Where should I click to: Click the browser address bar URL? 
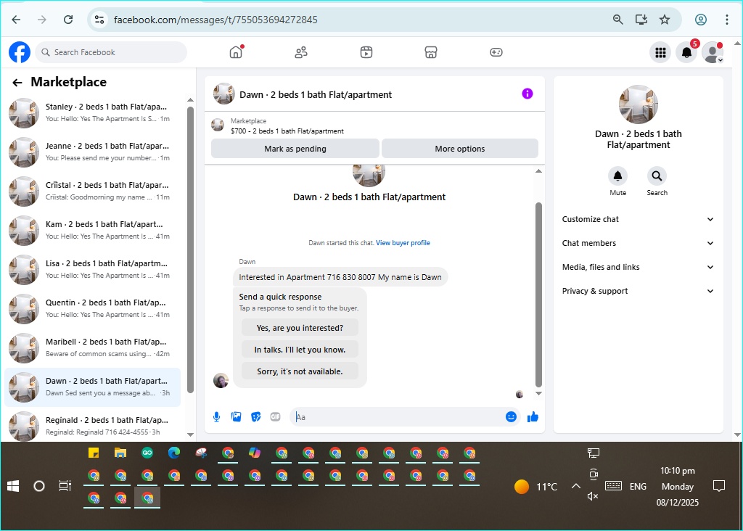[x=215, y=20]
